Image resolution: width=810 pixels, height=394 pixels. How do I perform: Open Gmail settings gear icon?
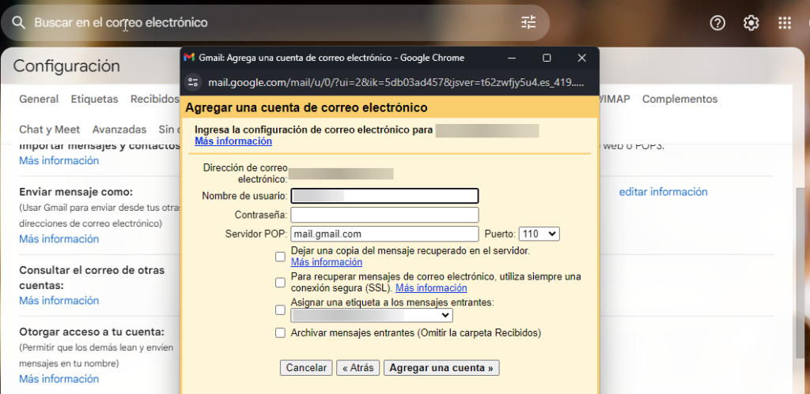[x=751, y=23]
